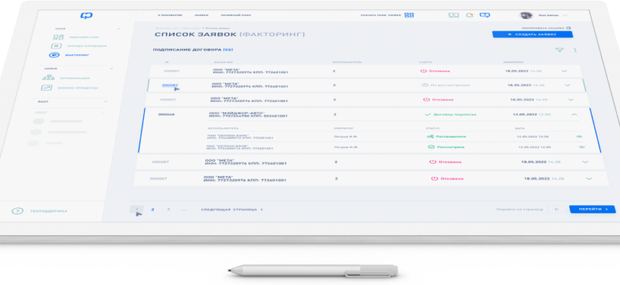This screenshot has height=285, width=620.
Task: Open the three-dot more options menu
Action: (575, 50)
